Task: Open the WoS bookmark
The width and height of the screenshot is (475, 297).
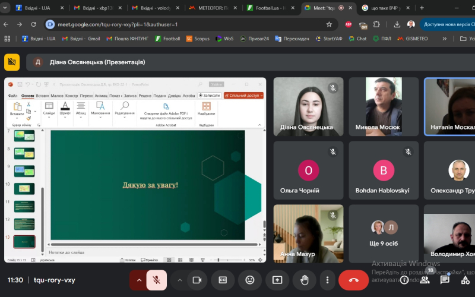Action: (x=224, y=39)
